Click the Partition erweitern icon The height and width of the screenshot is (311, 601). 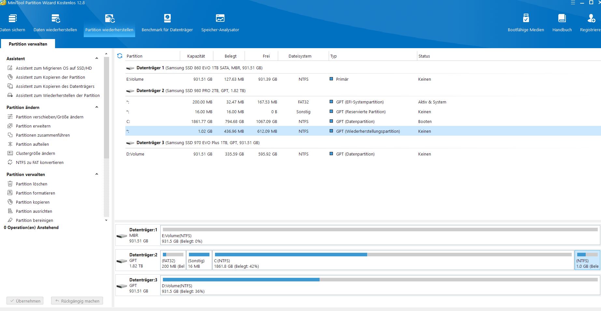[x=10, y=126]
